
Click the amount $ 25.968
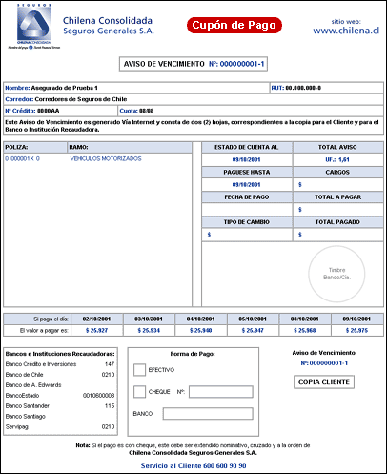(x=305, y=330)
